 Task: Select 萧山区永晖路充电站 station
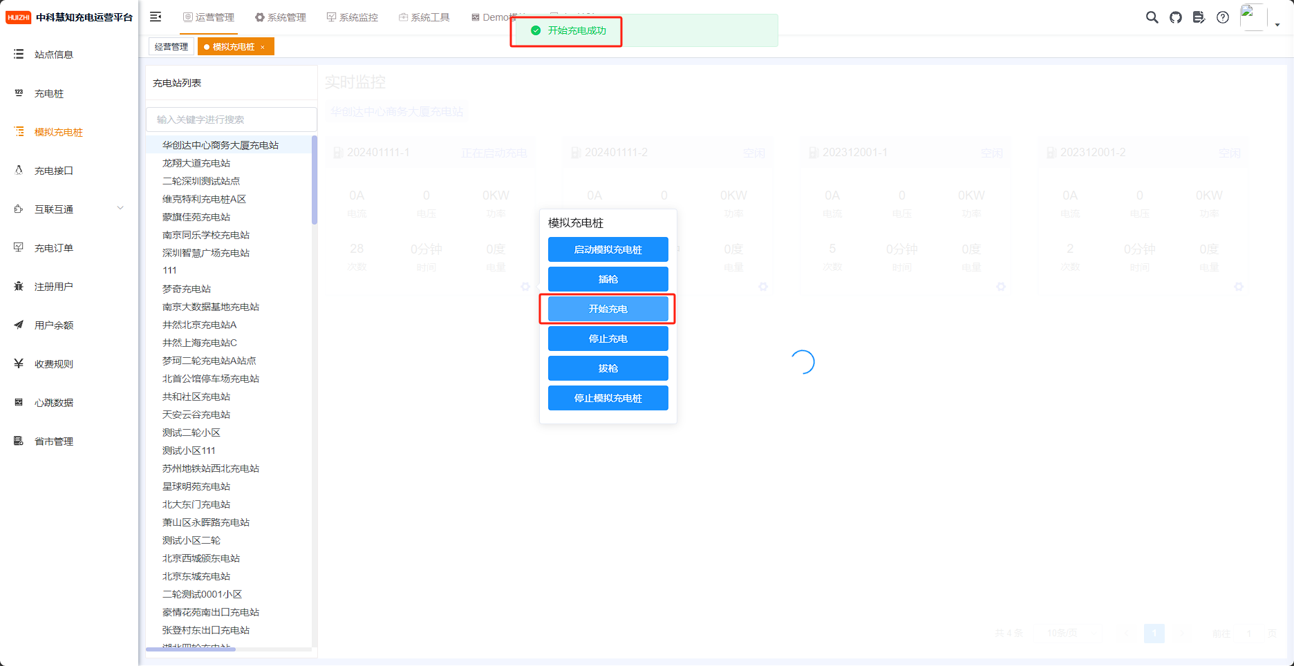[x=206, y=522]
